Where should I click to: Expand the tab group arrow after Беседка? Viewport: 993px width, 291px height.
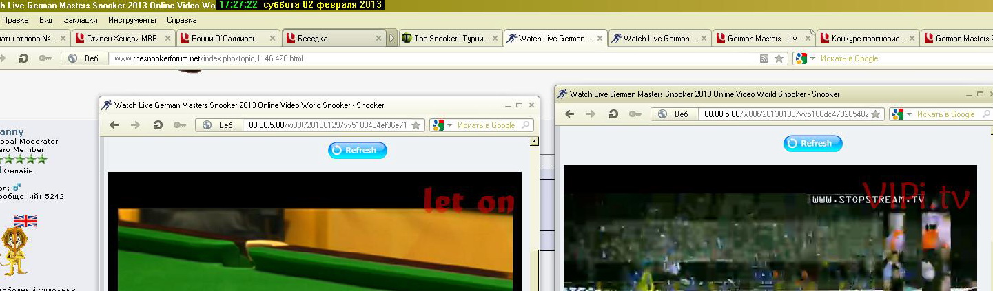click(x=393, y=39)
